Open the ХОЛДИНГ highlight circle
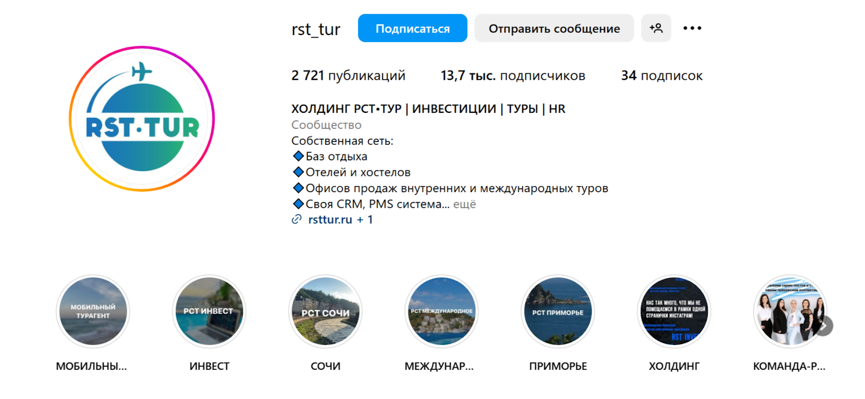 (x=674, y=312)
